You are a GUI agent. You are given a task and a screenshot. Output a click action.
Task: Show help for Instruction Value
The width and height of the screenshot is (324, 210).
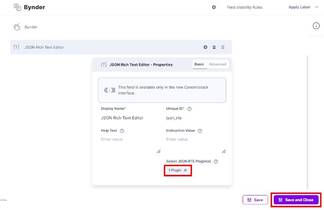click(200, 131)
